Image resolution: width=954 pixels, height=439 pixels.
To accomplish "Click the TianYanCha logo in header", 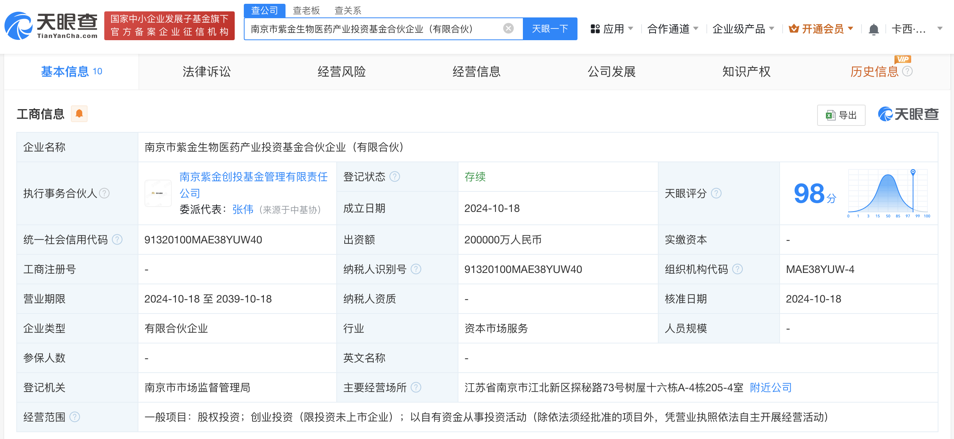I will pyautogui.click(x=51, y=26).
